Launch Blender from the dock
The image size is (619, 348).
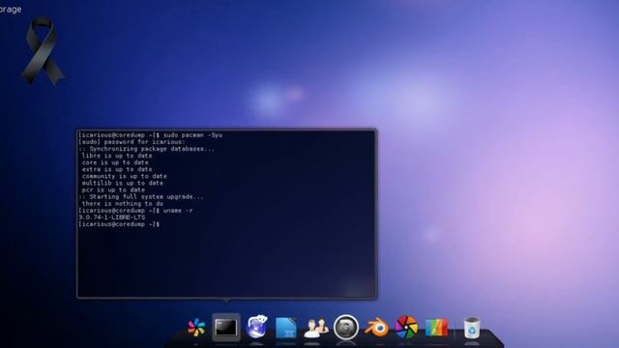tap(376, 327)
